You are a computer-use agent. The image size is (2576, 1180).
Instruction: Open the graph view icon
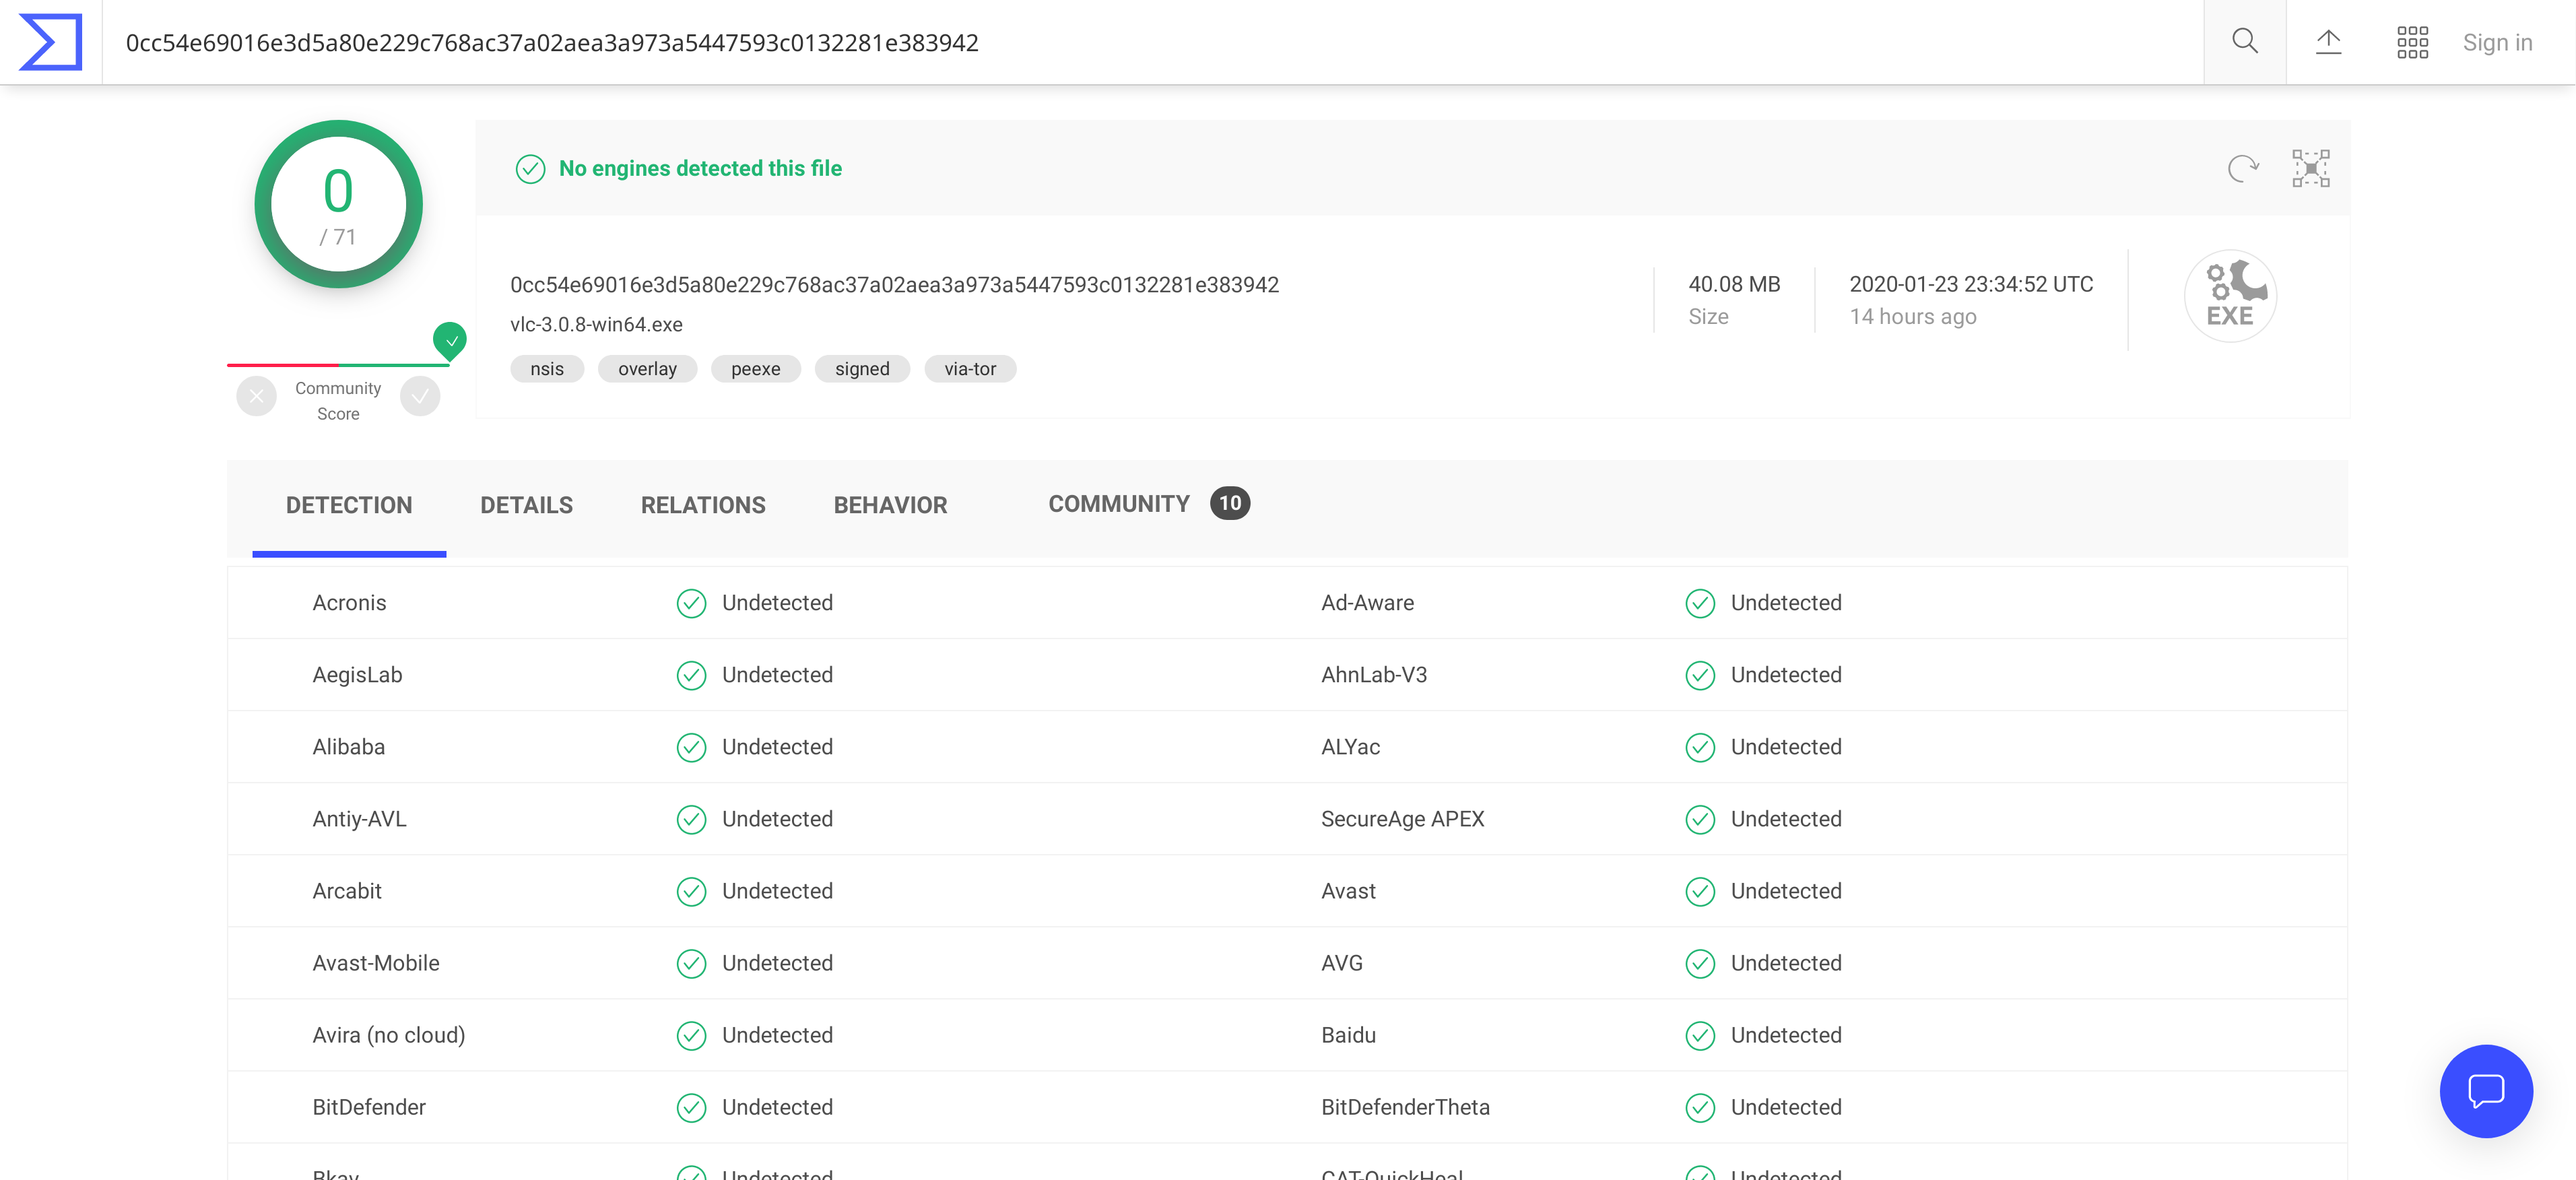(x=2311, y=168)
